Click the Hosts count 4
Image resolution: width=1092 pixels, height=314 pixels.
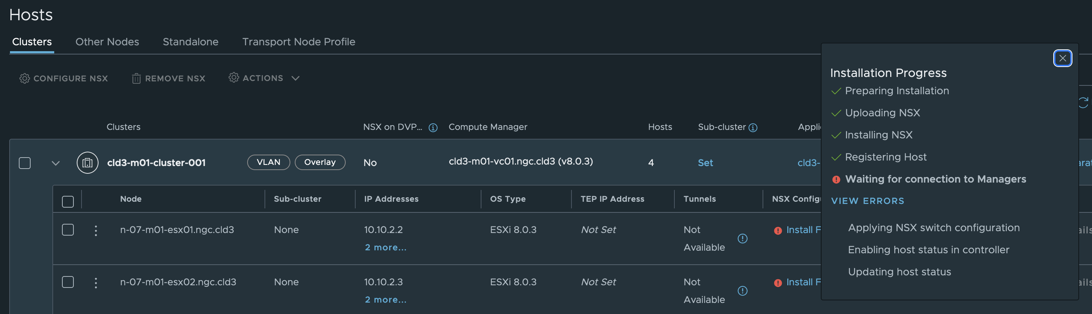pyautogui.click(x=651, y=163)
